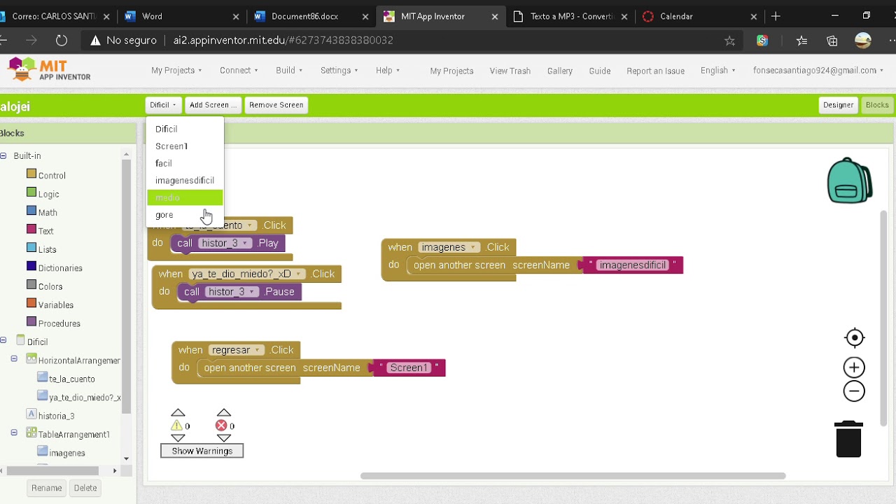Open the browser collections icon
896x504 pixels.
pos(832,41)
